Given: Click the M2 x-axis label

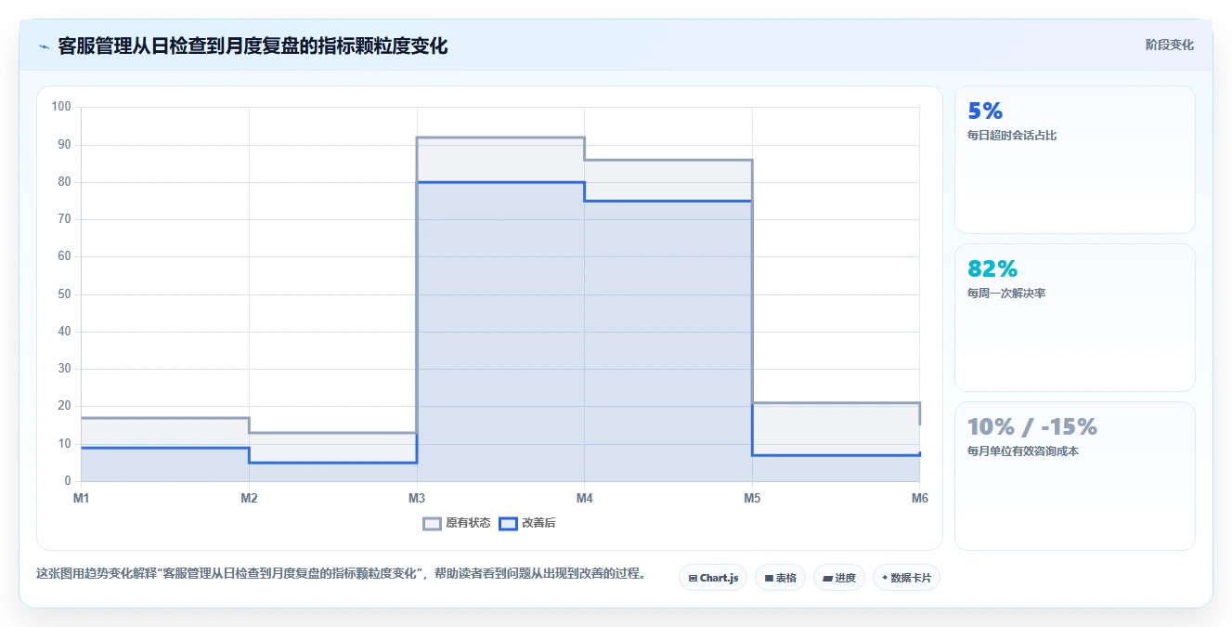Looking at the screenshot, I should point(249,499).
